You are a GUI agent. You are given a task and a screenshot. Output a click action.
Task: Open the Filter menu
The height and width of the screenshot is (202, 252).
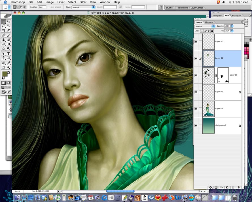(83, 2)
